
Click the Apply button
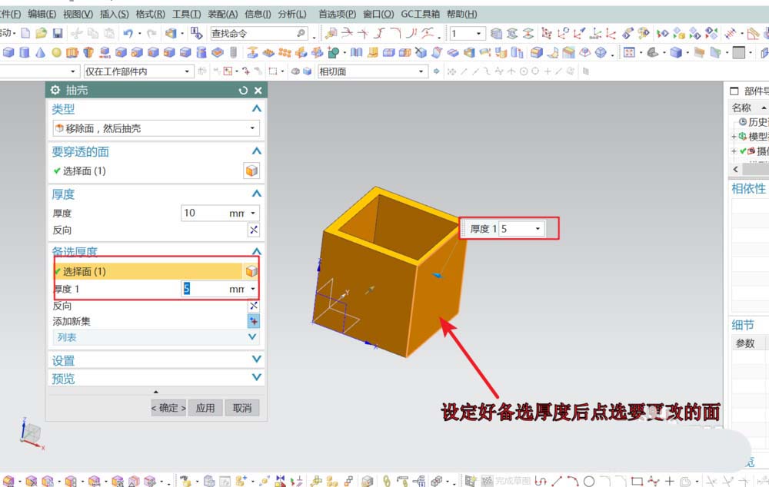[205, 408]
